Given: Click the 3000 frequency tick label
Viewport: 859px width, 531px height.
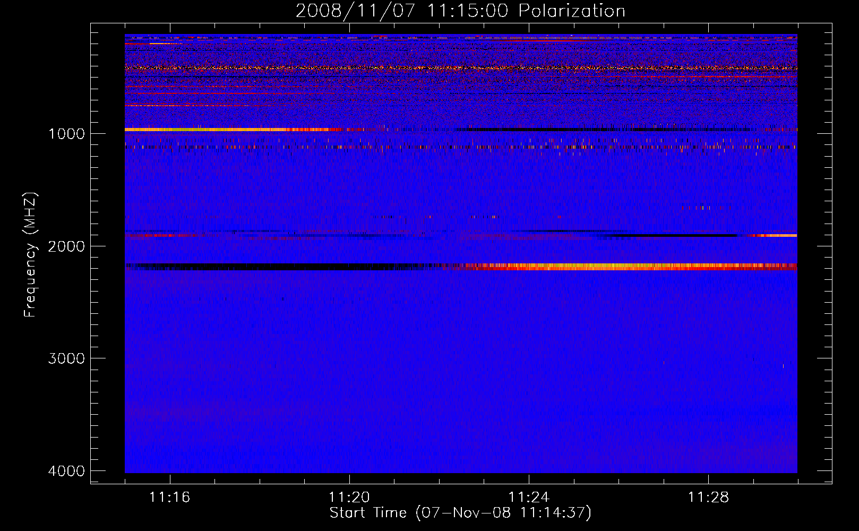Looking at the screenshot, I should [x=66, y=358].
